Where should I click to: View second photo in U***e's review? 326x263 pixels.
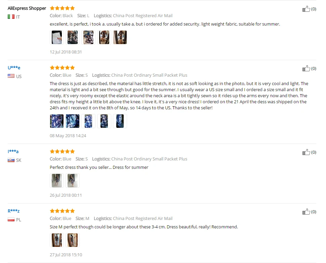[73, 121]
